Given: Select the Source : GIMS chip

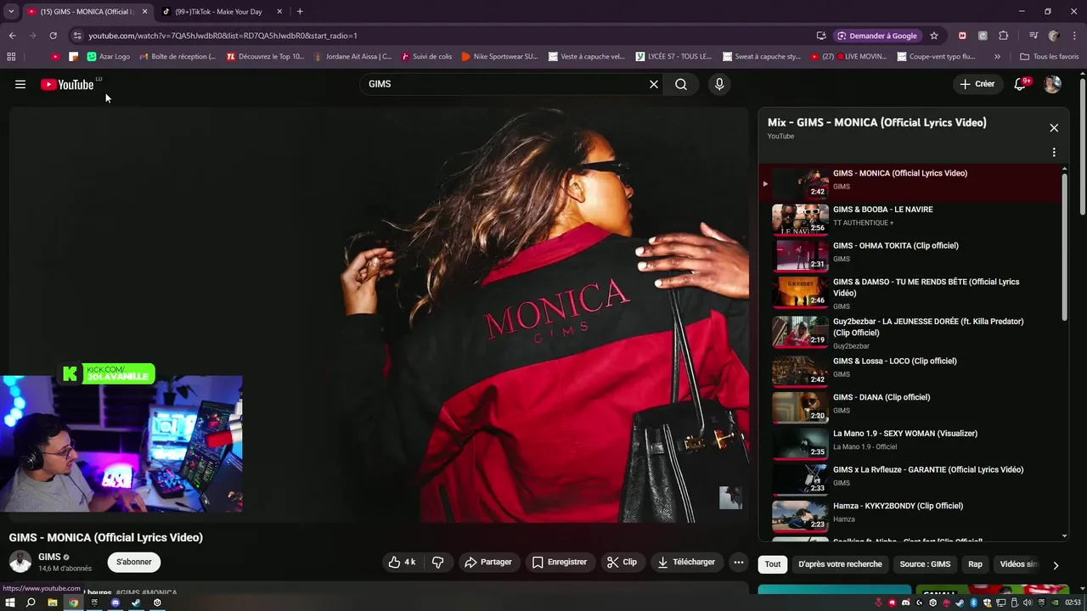Looking at the screenshot, I should (925, 564).
